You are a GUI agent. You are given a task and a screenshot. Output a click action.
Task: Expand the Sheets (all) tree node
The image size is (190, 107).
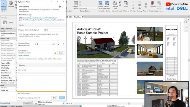tap(34, 104)
